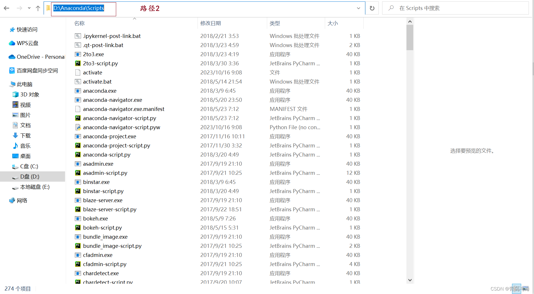Click the file list scroll down arrow
The image size is (534, 294).
coord(410,280)
